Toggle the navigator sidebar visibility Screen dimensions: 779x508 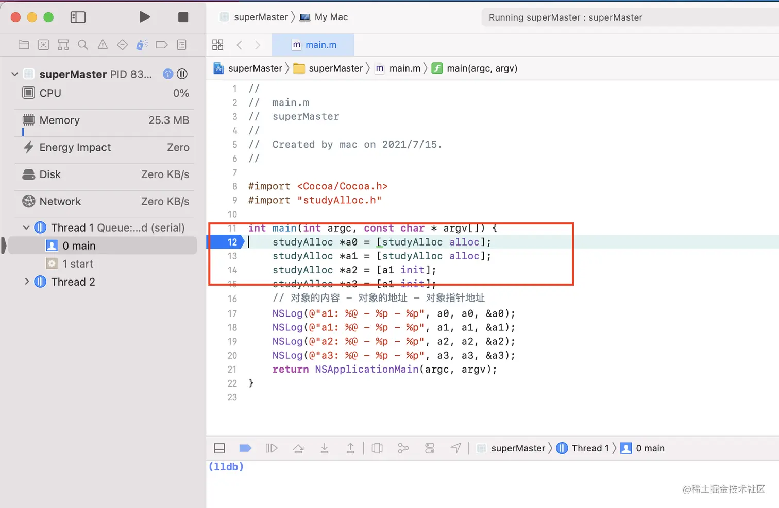(x=78, y=17)
